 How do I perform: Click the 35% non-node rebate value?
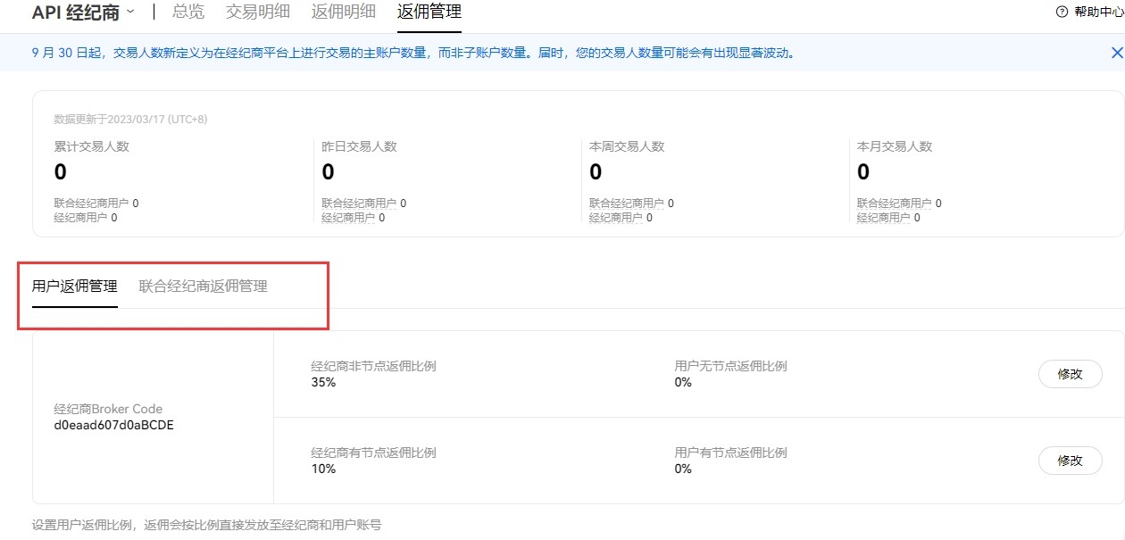click(323, 382)
